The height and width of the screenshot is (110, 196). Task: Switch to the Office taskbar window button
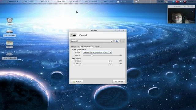[x=13, y=2]
